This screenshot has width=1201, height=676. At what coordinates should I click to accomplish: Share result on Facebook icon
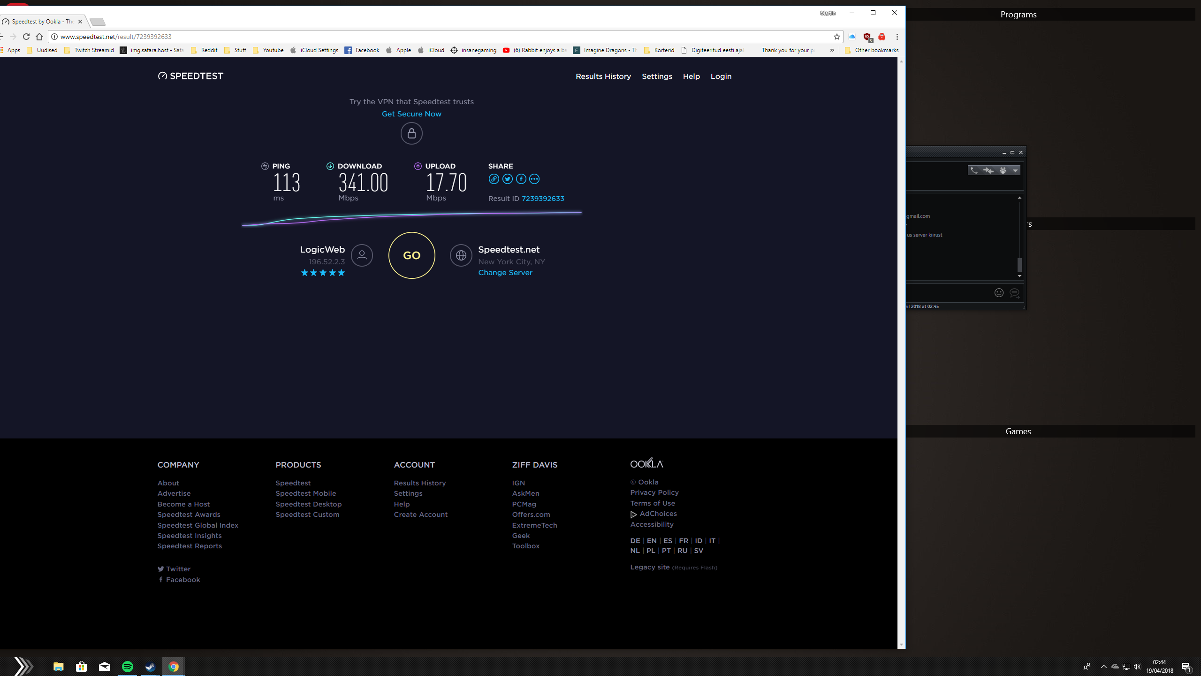pyautogui.click(x=521, y=179)
